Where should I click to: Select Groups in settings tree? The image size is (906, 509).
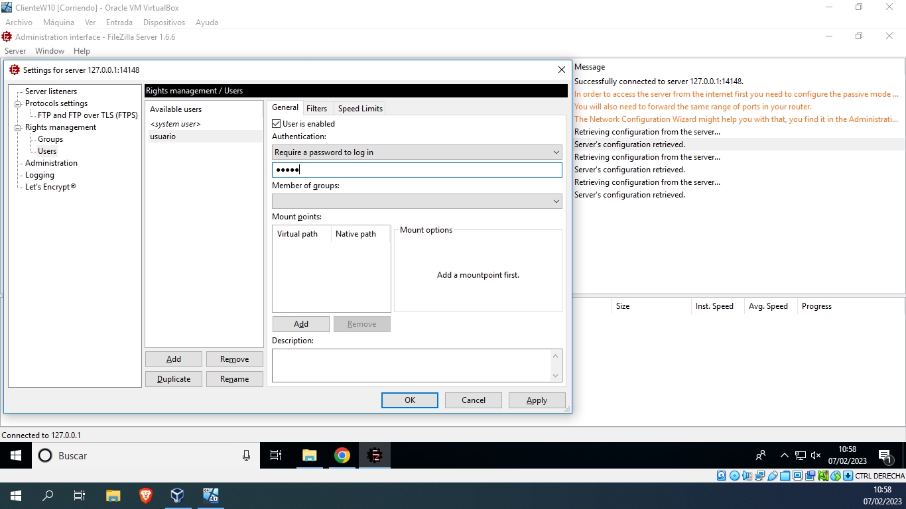(50, 139)
